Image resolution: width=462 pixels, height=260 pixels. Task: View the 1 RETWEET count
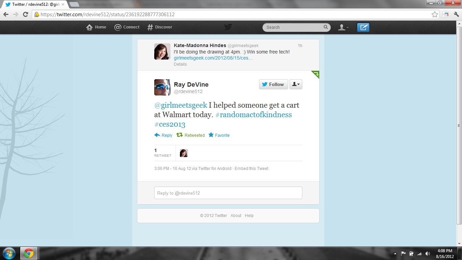coord(163,153)
